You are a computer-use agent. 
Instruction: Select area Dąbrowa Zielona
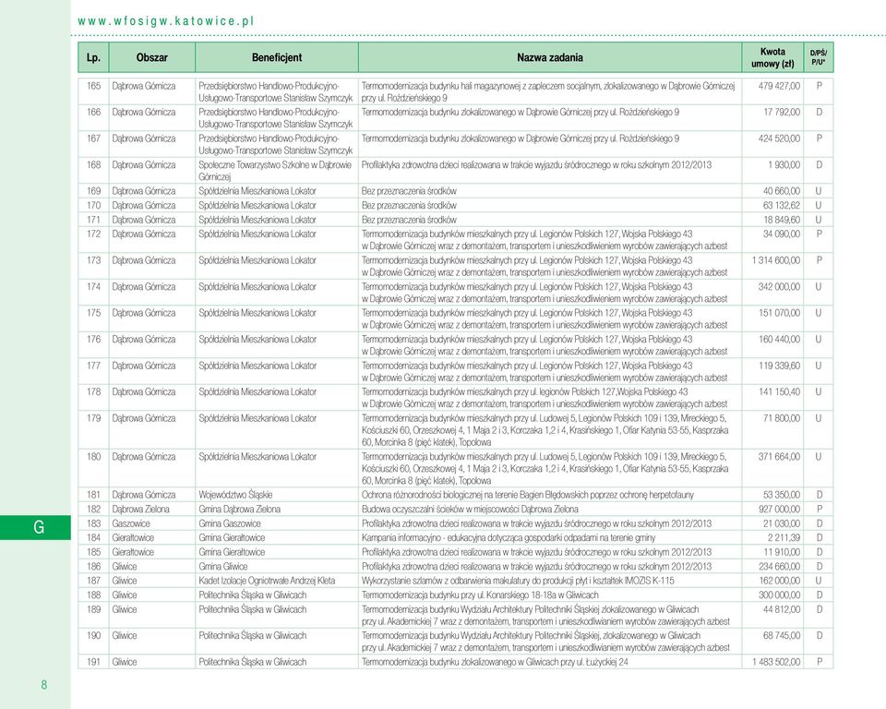pyautogui.click(x=140, y=509)
